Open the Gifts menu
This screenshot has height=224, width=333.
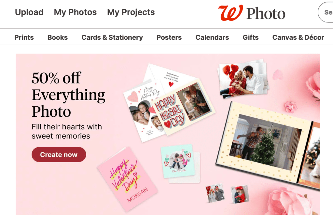tap(251, 37)
